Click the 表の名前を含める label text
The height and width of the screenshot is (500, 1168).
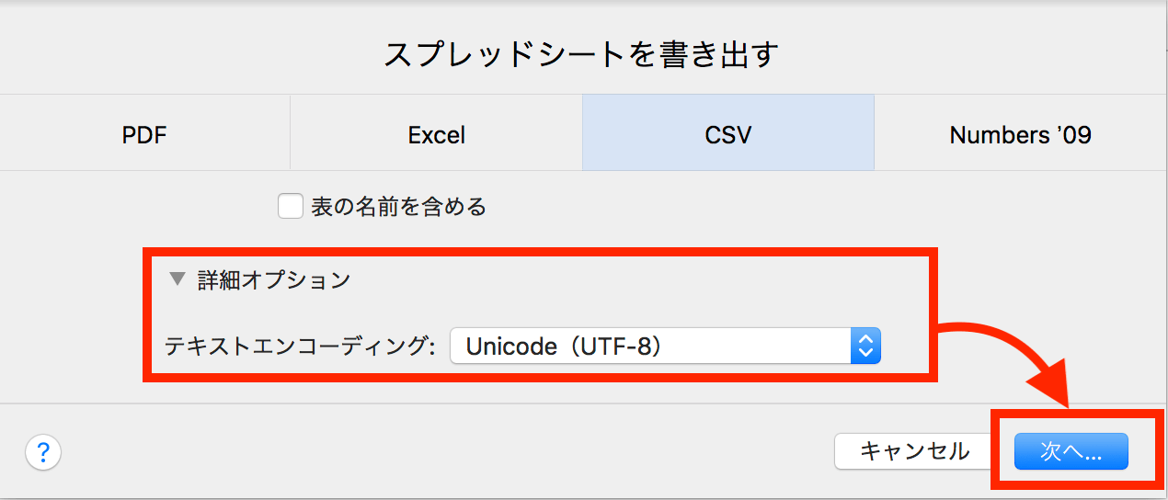tap(398, 207)
